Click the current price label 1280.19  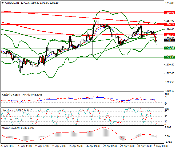click(x=170, y=40)
